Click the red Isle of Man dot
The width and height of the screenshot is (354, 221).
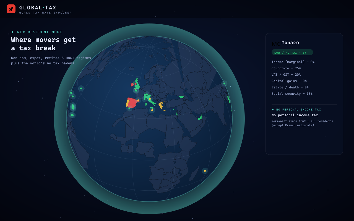point(136,84)
